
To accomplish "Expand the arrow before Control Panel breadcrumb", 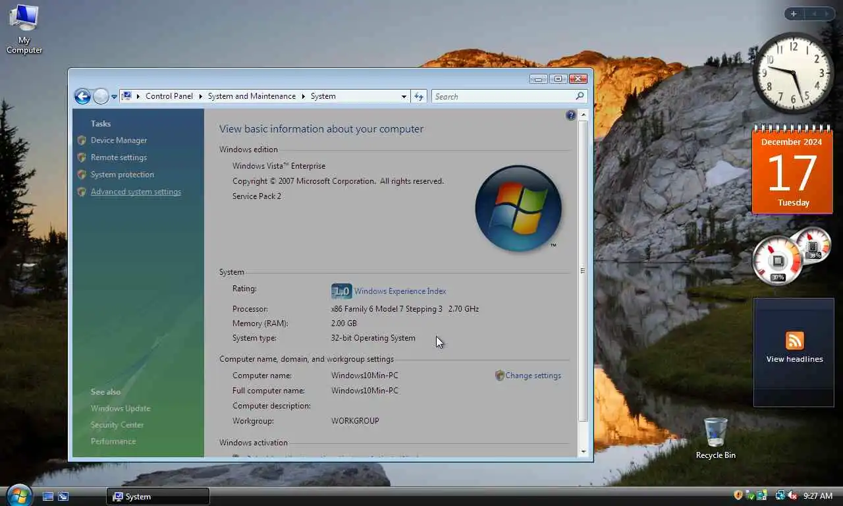I will (x=138, y=96).
